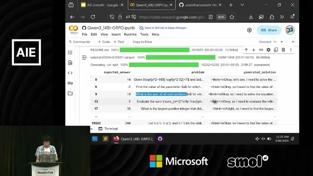Image resolution: width=313 pixels, height=176 pixels.
Task: Open Colab notebook settings gear
Action: pyautogui.click(x=249, y=30)
